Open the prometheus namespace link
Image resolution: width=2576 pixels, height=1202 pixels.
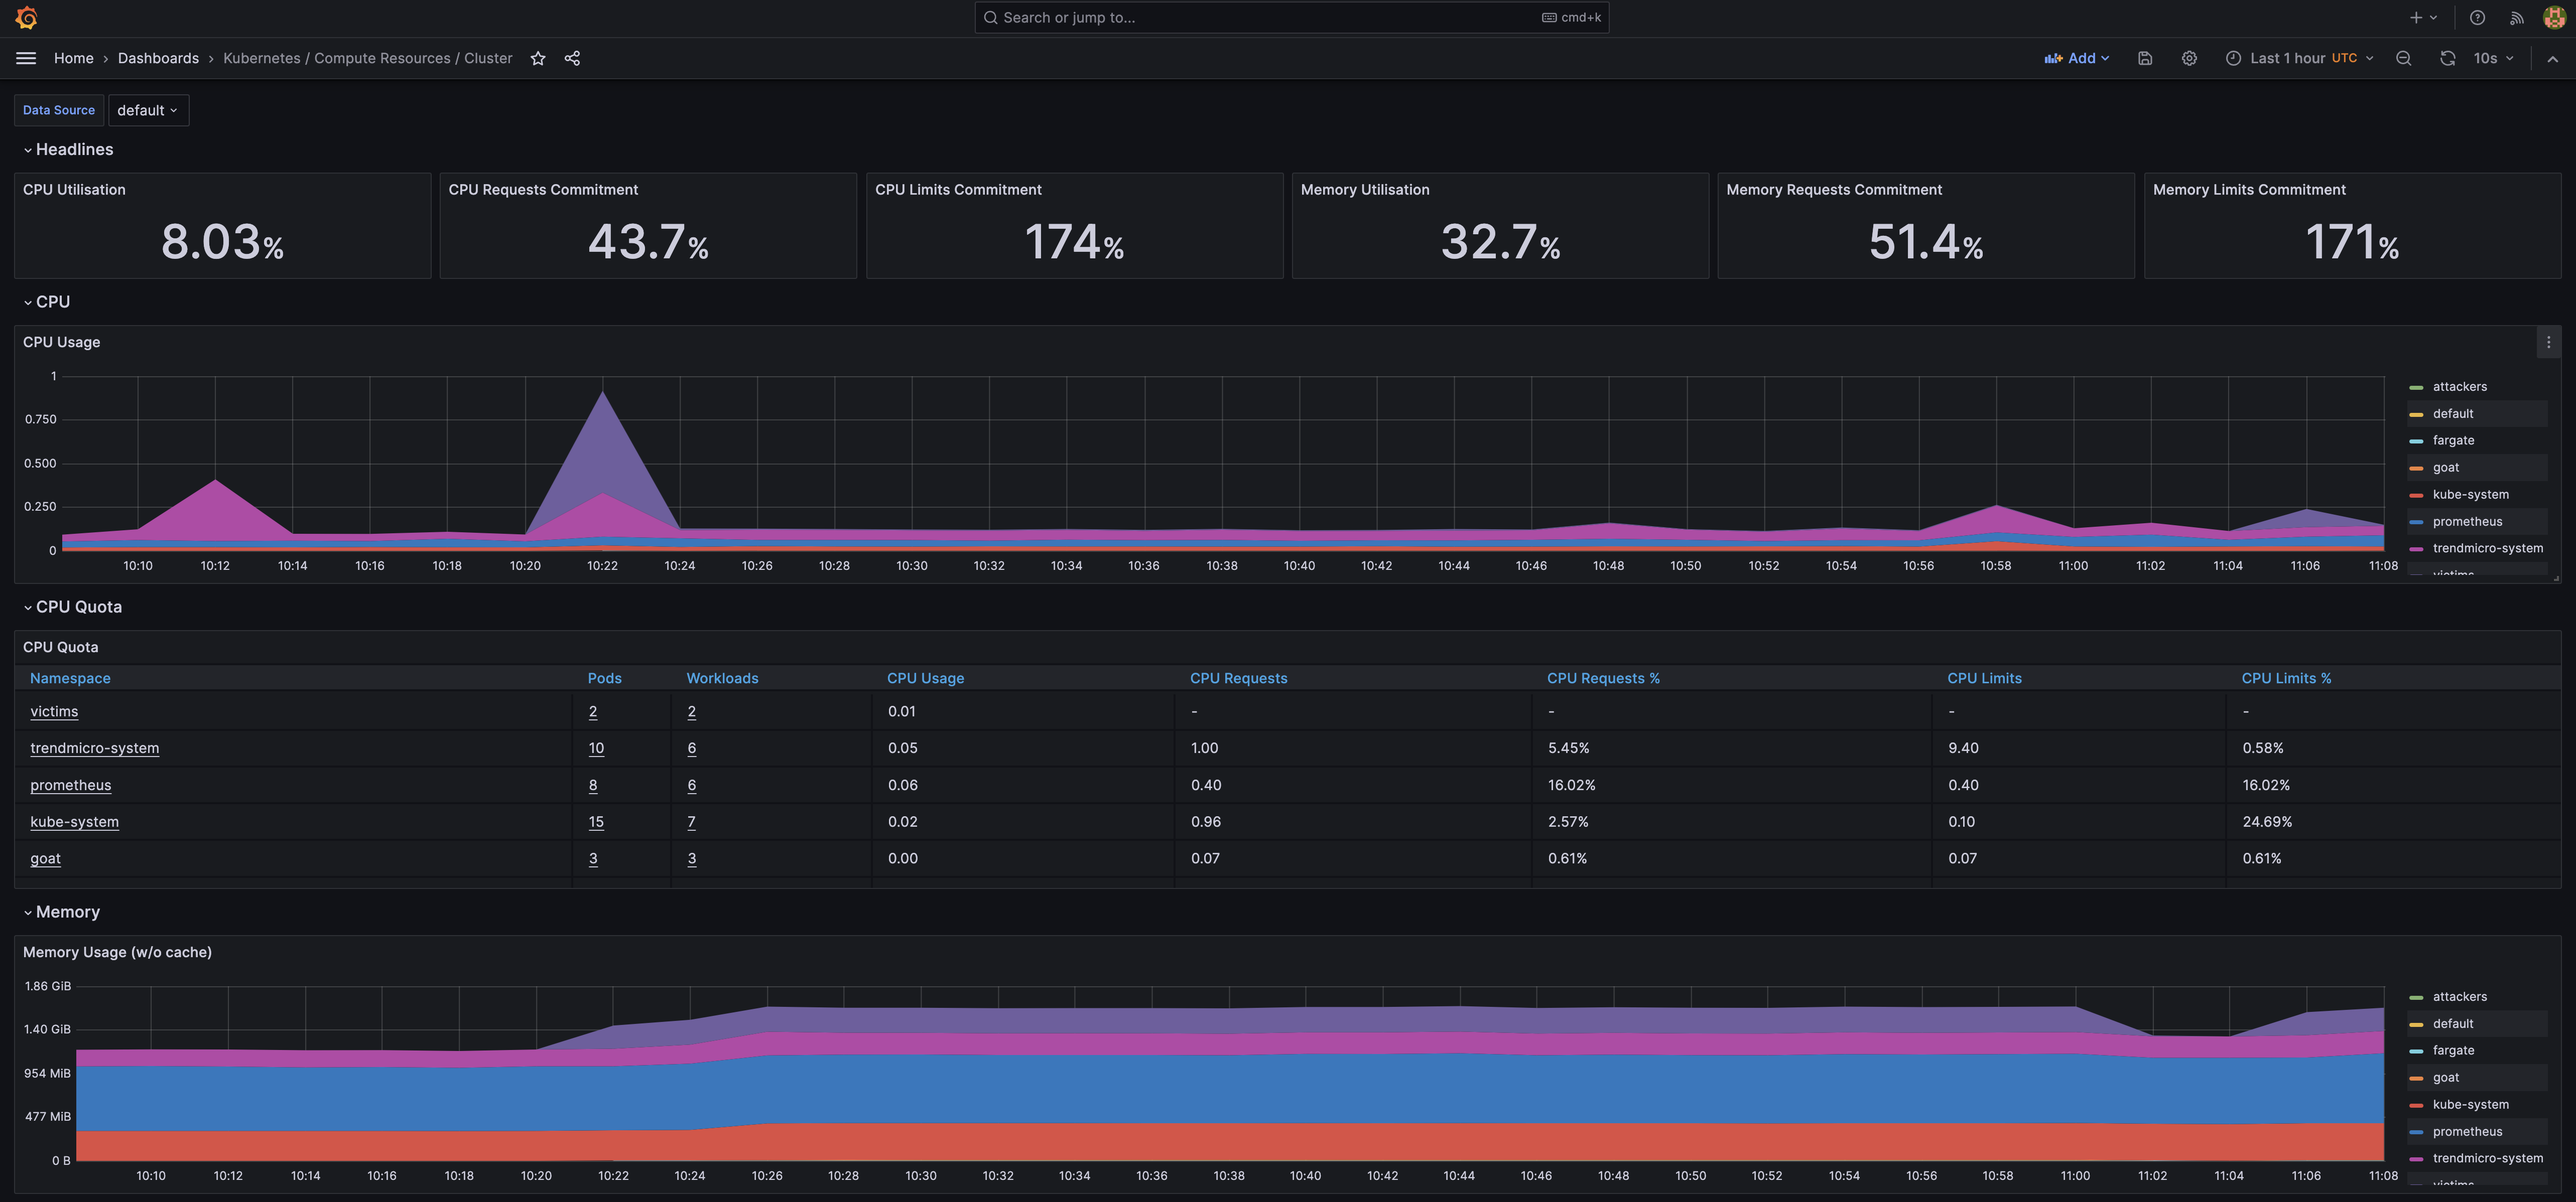70,785
